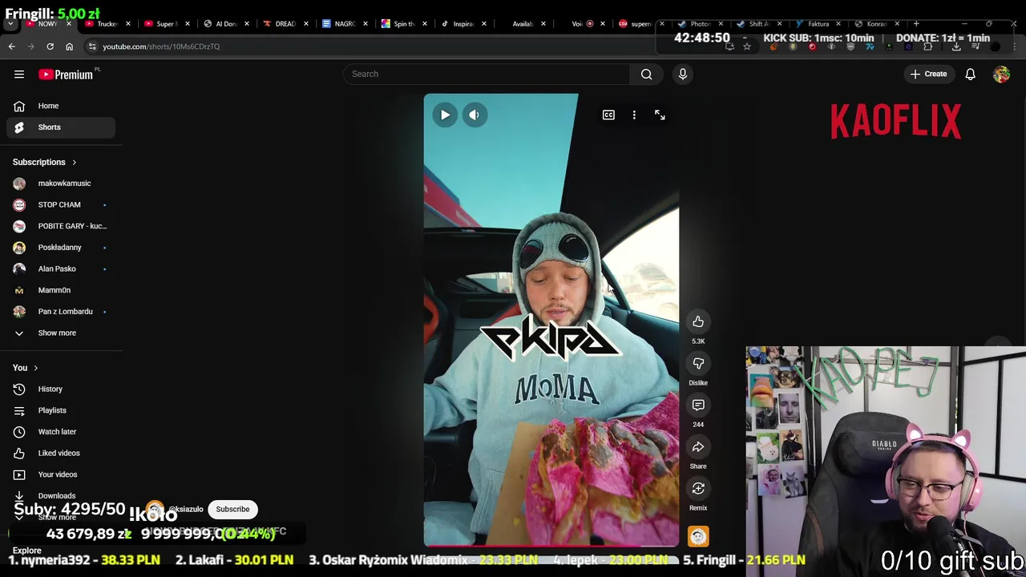1026x577 pixels.
Task: Open the browser home page
Action: point(69,46)
